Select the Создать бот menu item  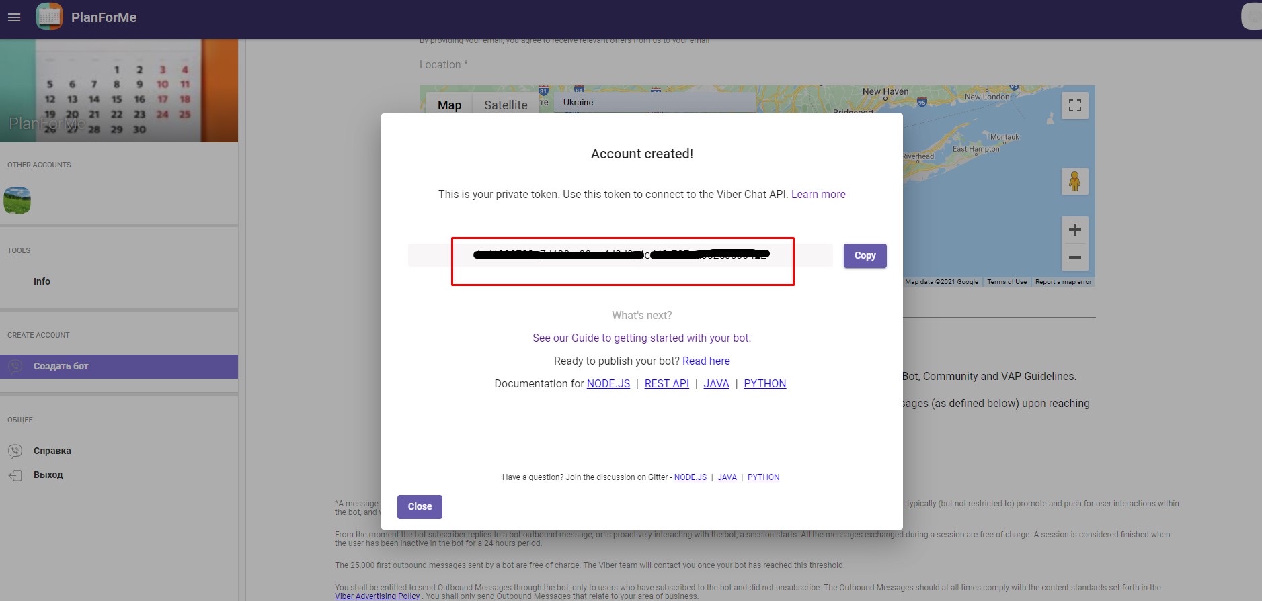click(x=119, y=367)
